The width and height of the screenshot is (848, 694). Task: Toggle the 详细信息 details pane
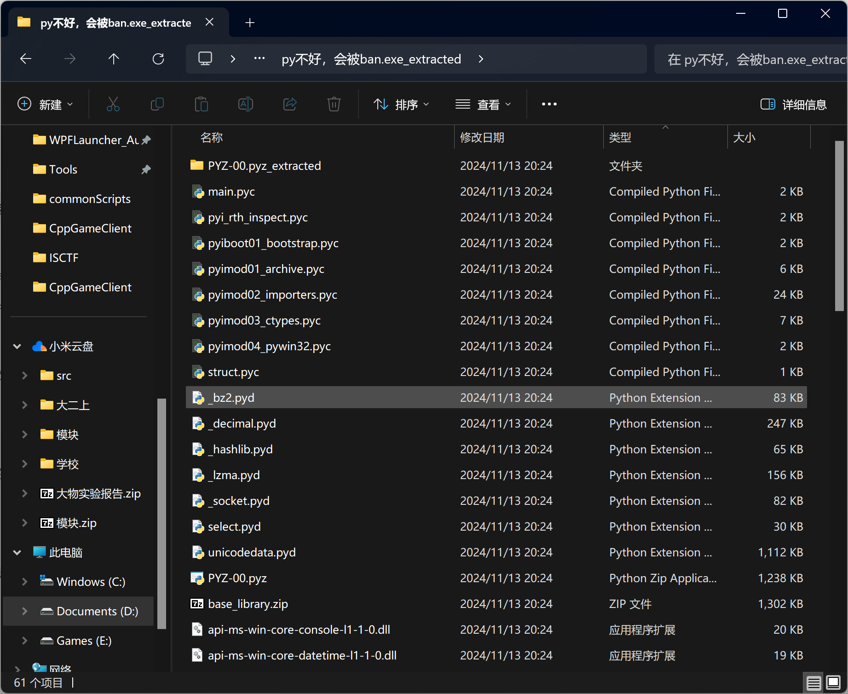click(x=793, y=104)
